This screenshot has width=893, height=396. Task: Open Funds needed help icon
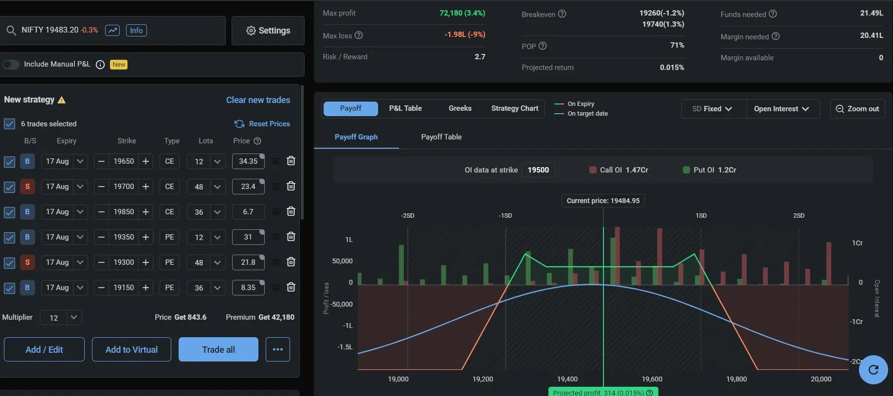pos(773,14)
